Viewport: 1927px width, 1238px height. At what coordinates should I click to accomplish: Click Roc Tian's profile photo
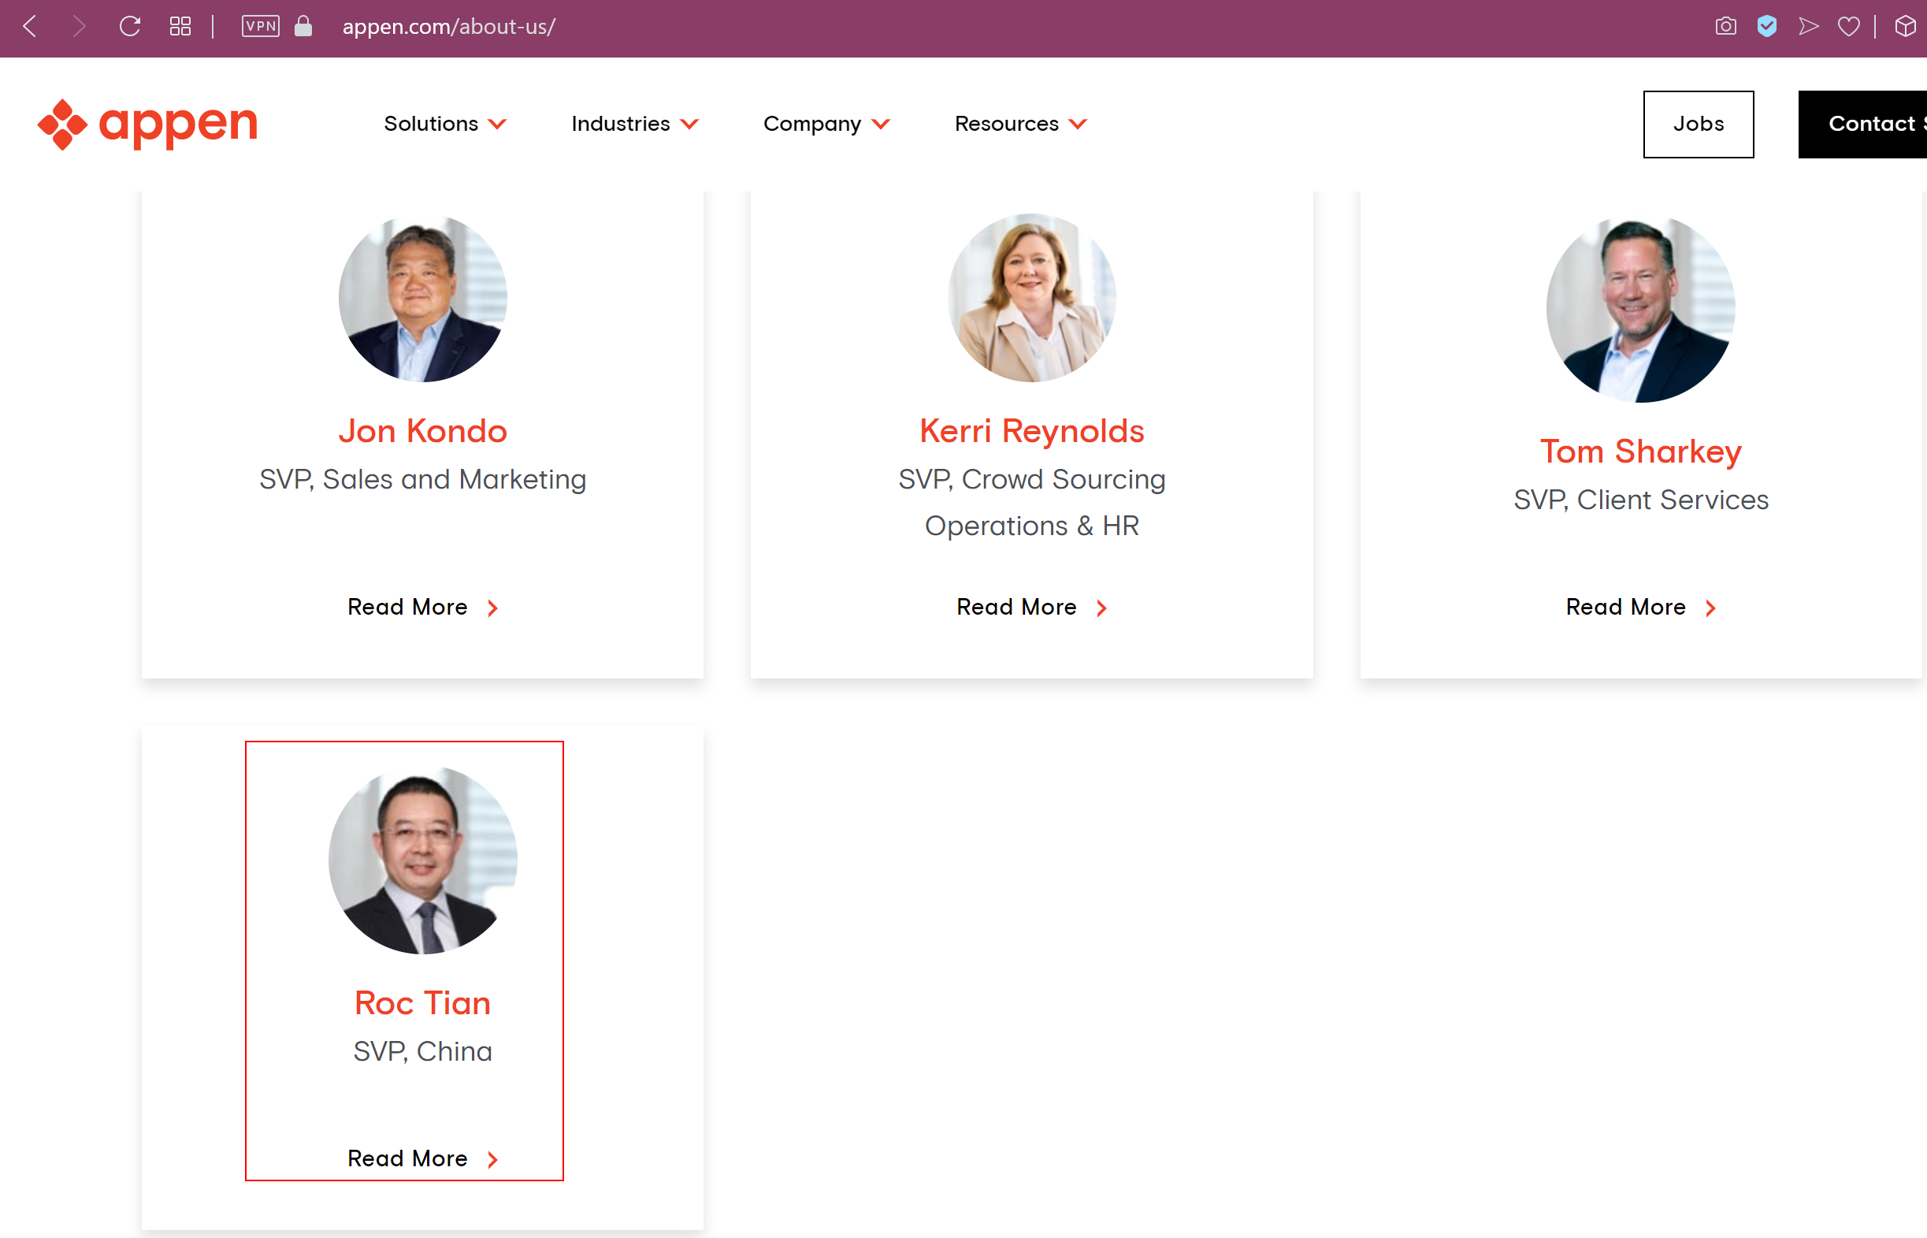tap(423, 861)
